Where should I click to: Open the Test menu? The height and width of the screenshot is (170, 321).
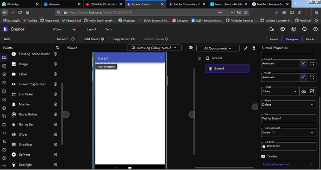[x=75, y=29]
